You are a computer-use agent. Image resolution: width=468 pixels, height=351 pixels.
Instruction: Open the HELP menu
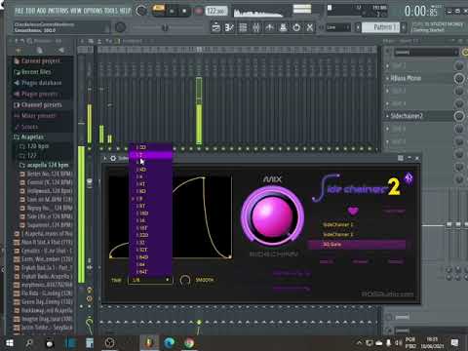coord(125,11)
